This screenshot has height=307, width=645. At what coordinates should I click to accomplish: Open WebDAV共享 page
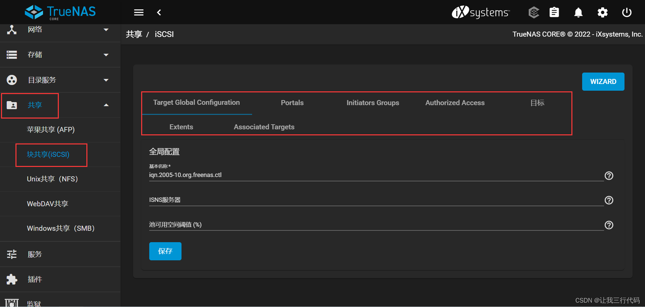tap(47, 204)
